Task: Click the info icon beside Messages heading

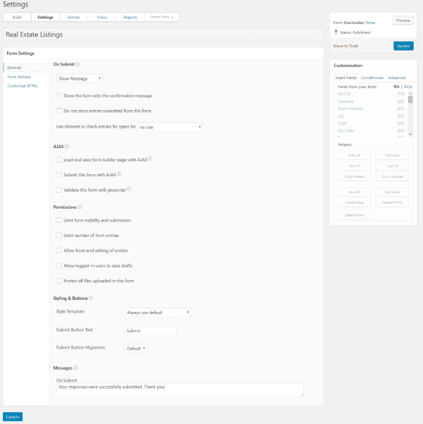Action: tap(75, 368)
